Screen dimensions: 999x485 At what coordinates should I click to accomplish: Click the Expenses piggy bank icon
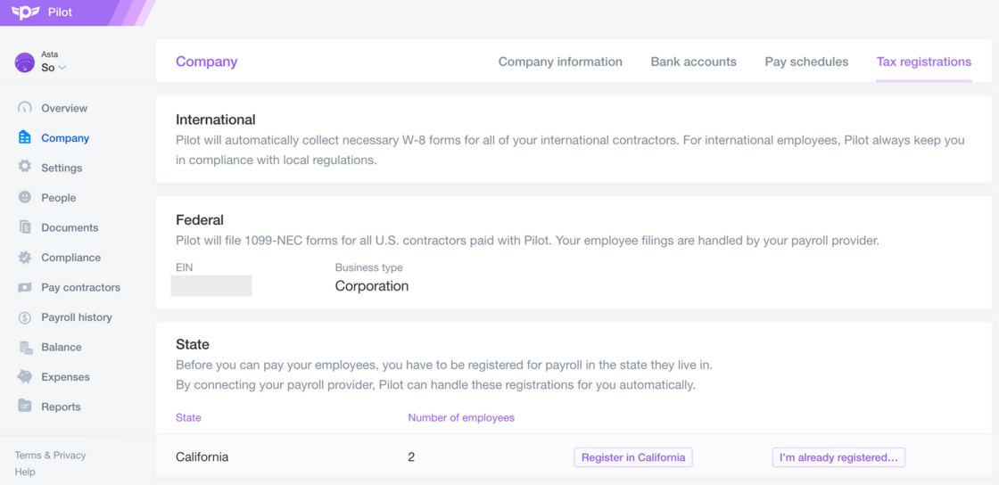[x=25, y=376]
